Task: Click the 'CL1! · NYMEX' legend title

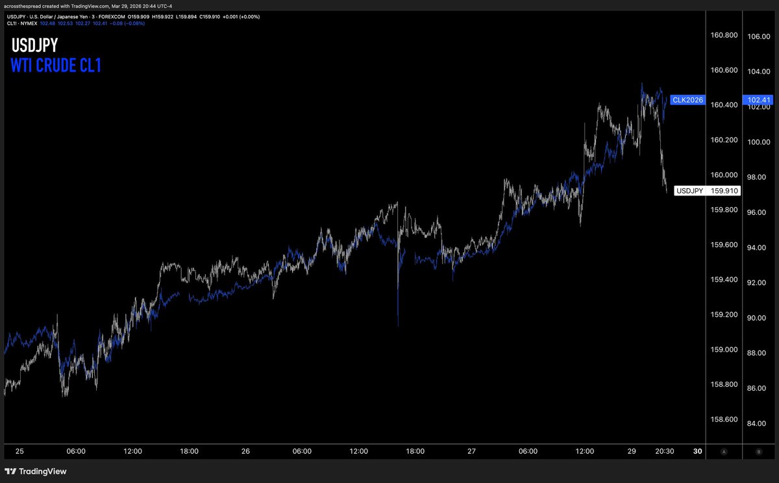Action: pos(22,23)
